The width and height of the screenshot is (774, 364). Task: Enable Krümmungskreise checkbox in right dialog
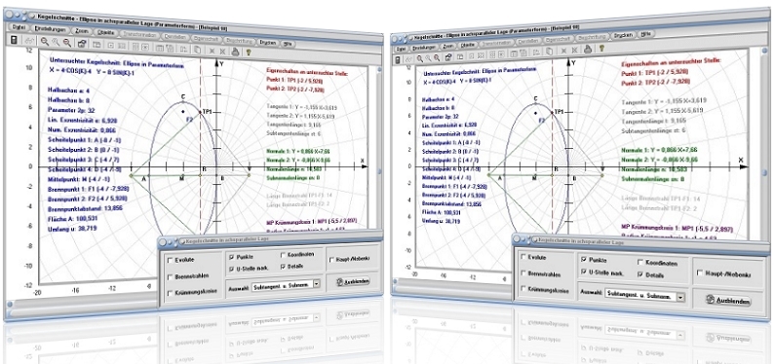coord(522,290)
